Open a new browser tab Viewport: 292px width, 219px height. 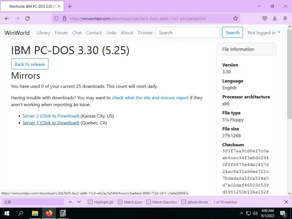click(x=70, y=6)
